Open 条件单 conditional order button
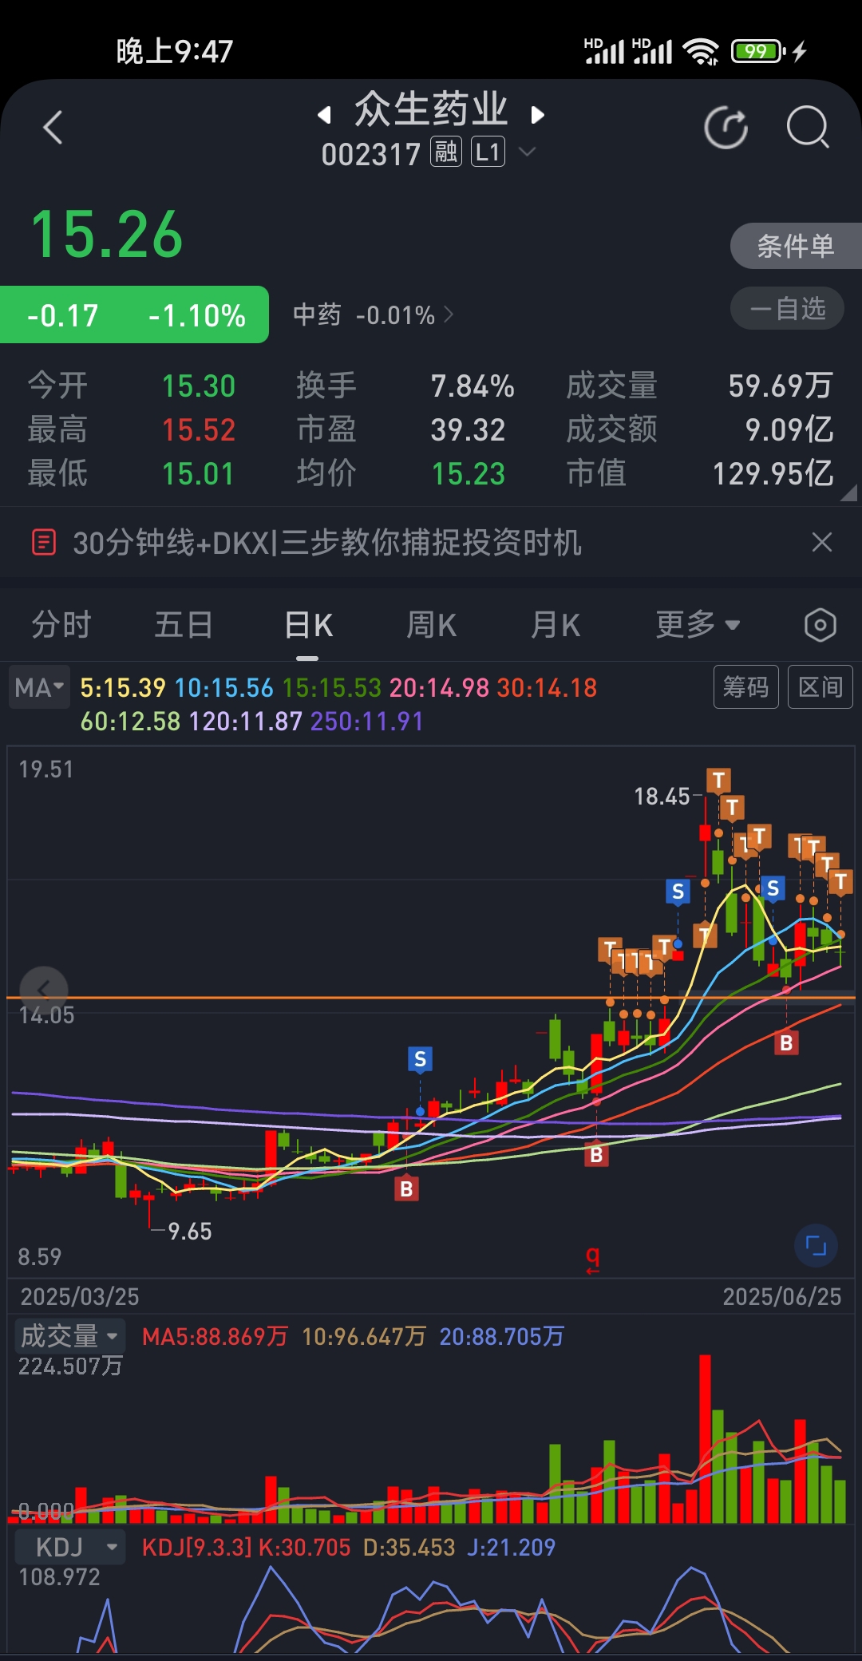 pos(796,246)
